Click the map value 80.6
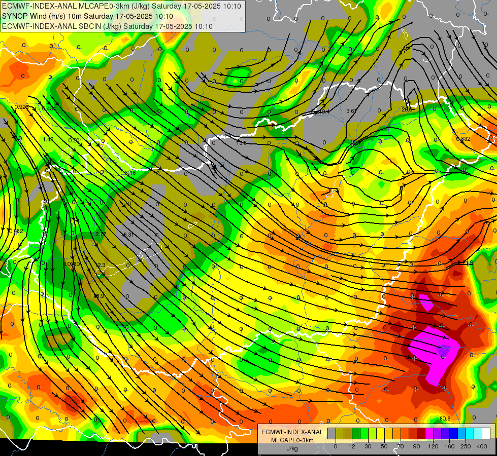The width and height of the screenshot is (497, 456). click(445, 419)
